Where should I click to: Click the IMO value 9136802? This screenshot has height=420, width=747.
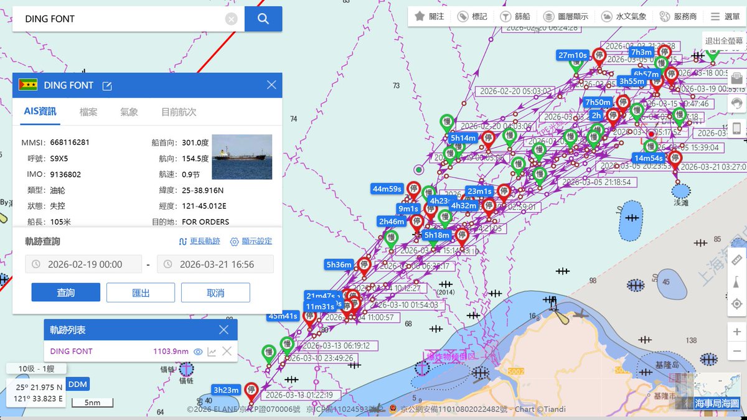tap(65, 174)
